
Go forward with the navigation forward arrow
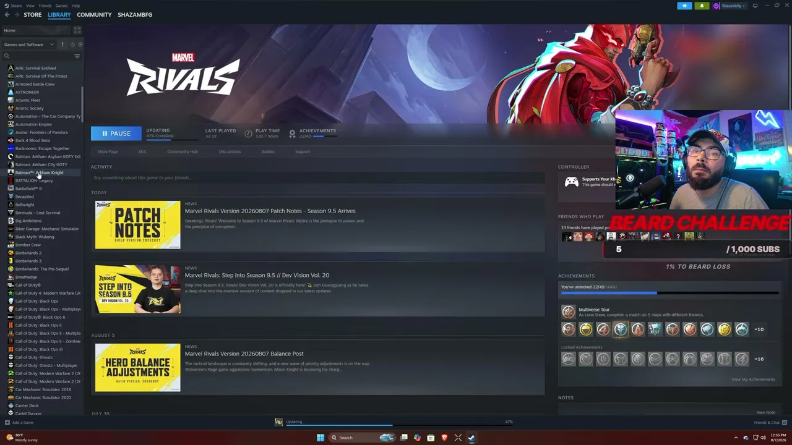click(x=17, y=15)
